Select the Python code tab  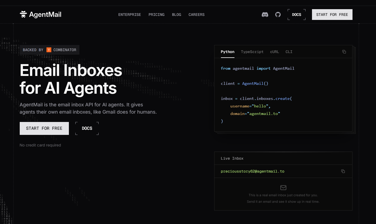click(227, 52)
